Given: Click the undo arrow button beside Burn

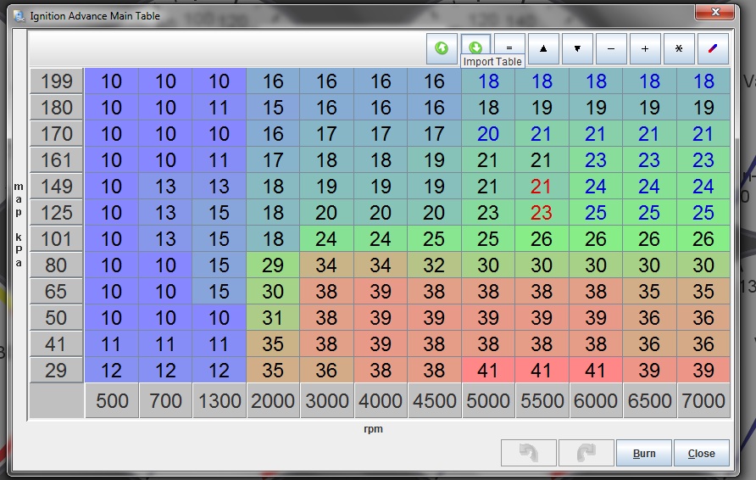Looking at the screenshot, I should (528, 453).
